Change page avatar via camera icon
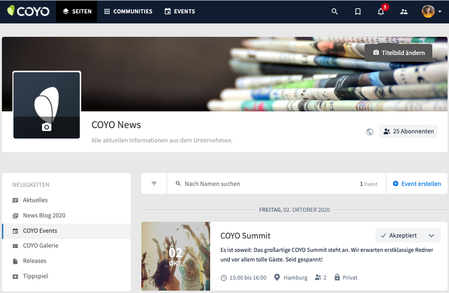This screenshot has width=449, height=293. point(47,127)
